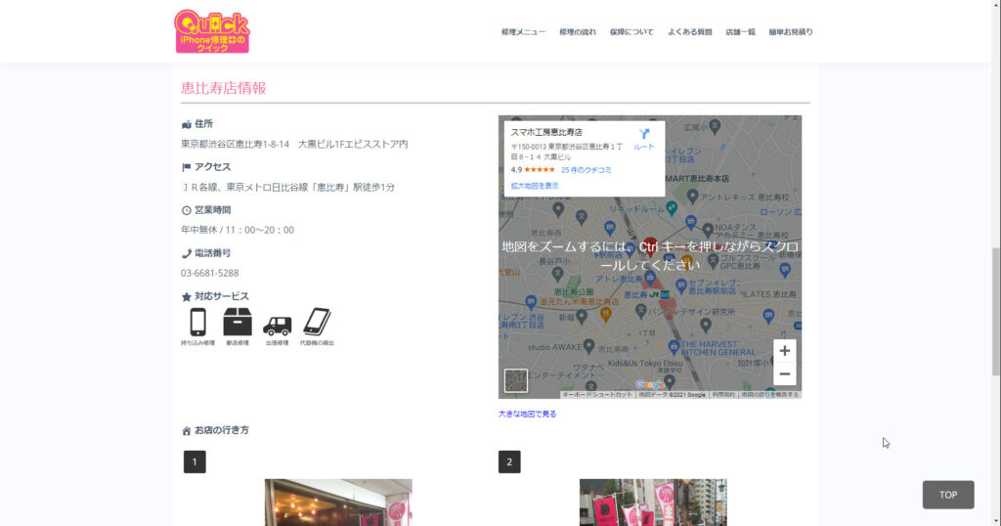The image size is (1001, 526).
Task: Click the hours text 年中無休 / 11:00〜20:00
Action: 238,230
